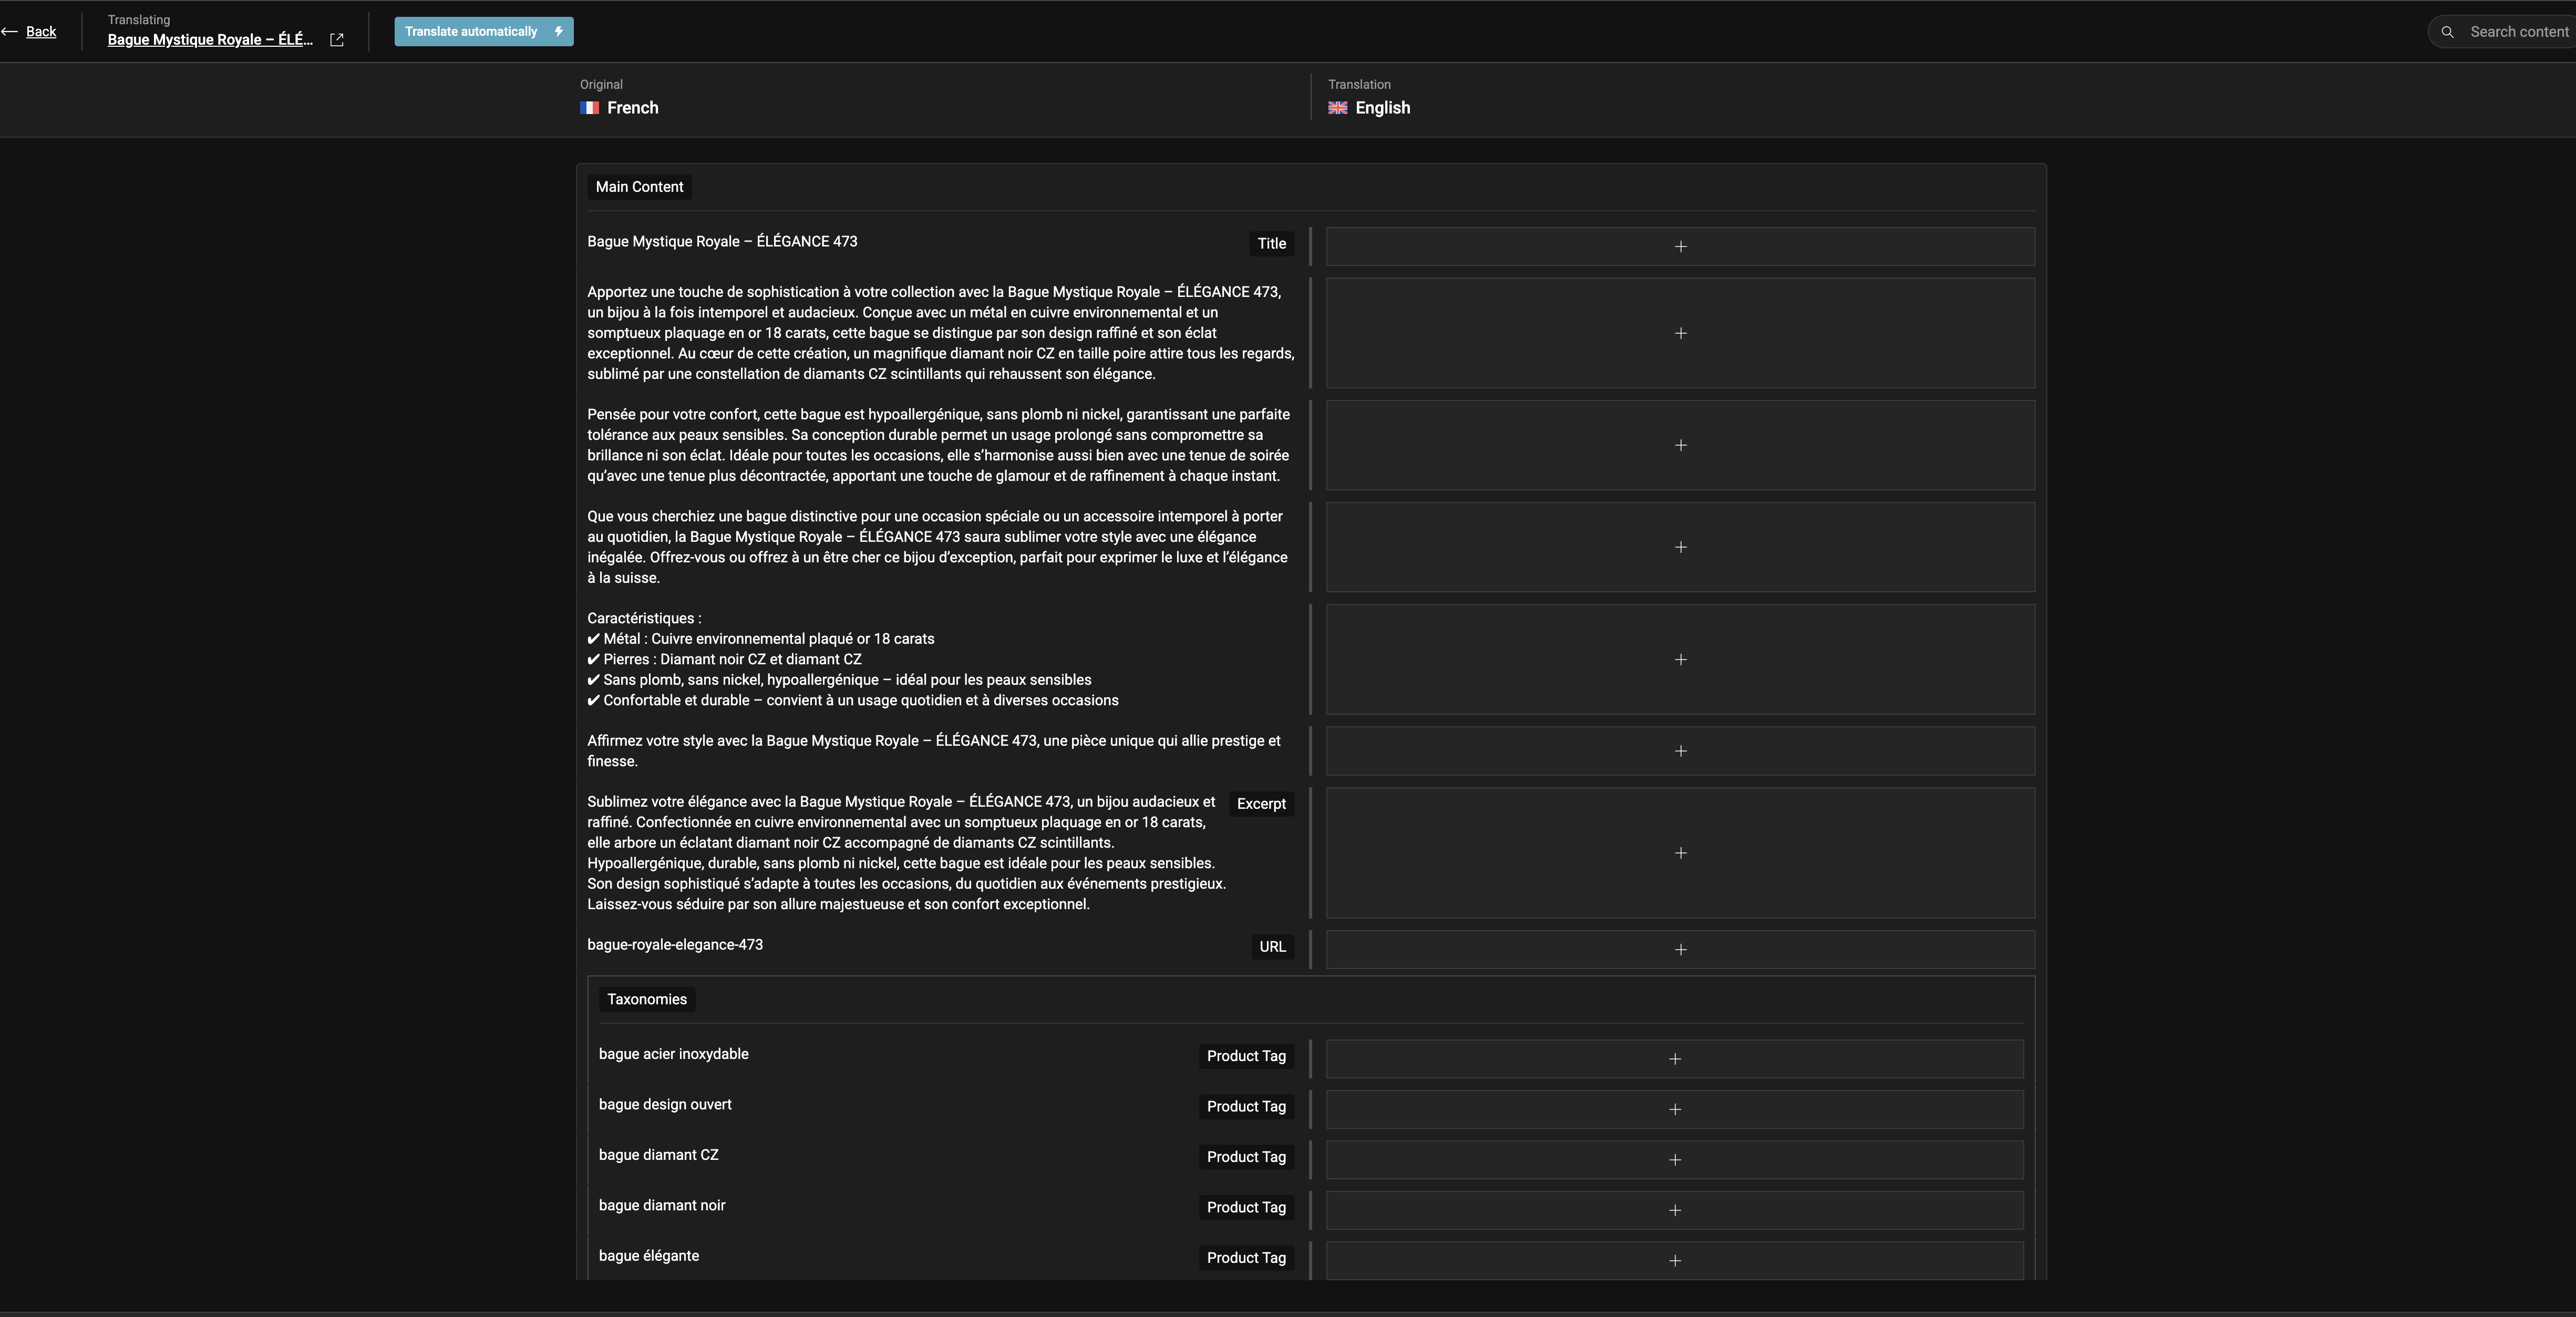Image resolution: width=2576 pixels, height=1317 pixels.
Task: Click the 'bague-royale-elegance-473' slug text
Action: (675, 945)
